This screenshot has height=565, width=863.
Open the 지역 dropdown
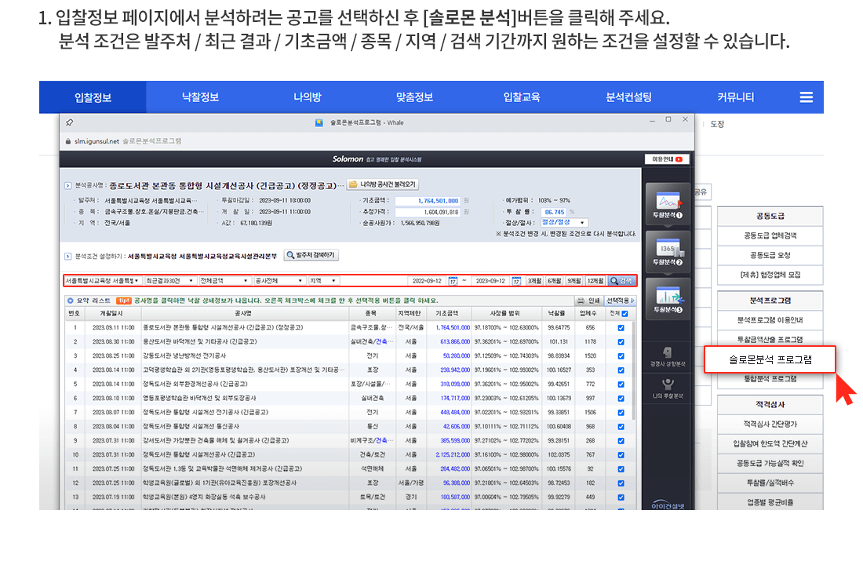pyautogui.click(x=323, y=281)
